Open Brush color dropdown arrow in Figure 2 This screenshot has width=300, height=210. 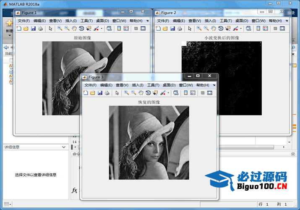pos(241,29)
